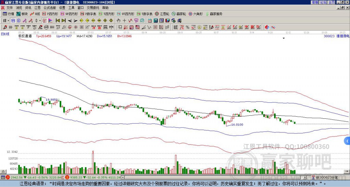The height and width of the screenshot is (187, 350).
Task: Switch to K线 candlestick chart
Action: point(35,14)
